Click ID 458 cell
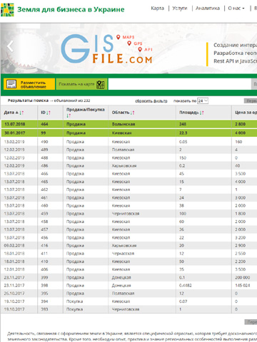Image resolution: width=257 pixels, height=342 pixels. (44, 222)
